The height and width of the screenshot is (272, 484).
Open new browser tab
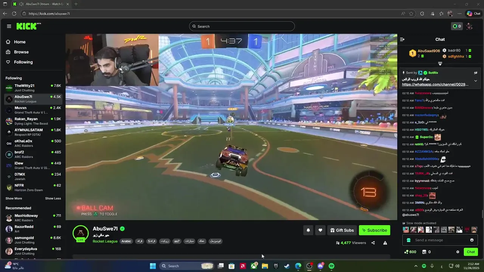76,4
